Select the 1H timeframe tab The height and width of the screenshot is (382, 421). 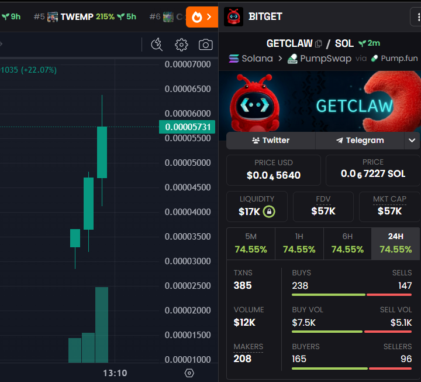point(299,244)
